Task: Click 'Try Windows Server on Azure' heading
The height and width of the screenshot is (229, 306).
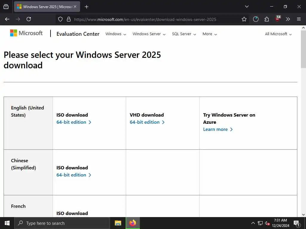Action: [229, 118]
